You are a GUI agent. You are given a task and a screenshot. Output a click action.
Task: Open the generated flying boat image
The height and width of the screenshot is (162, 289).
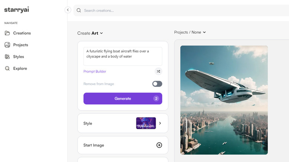pos(224,100)
